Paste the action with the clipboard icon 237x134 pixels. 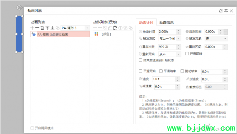115,28
